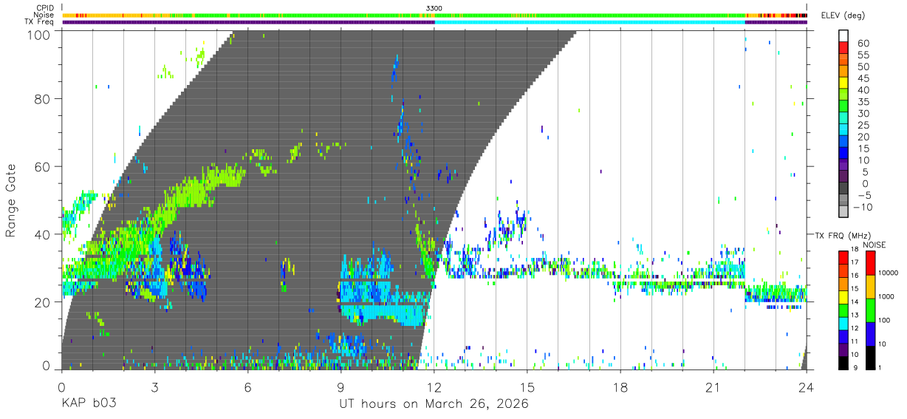Click the 24 hour tick on the UT axis
907x419 pixels.
pyautogui.click(x=807, y=387)
